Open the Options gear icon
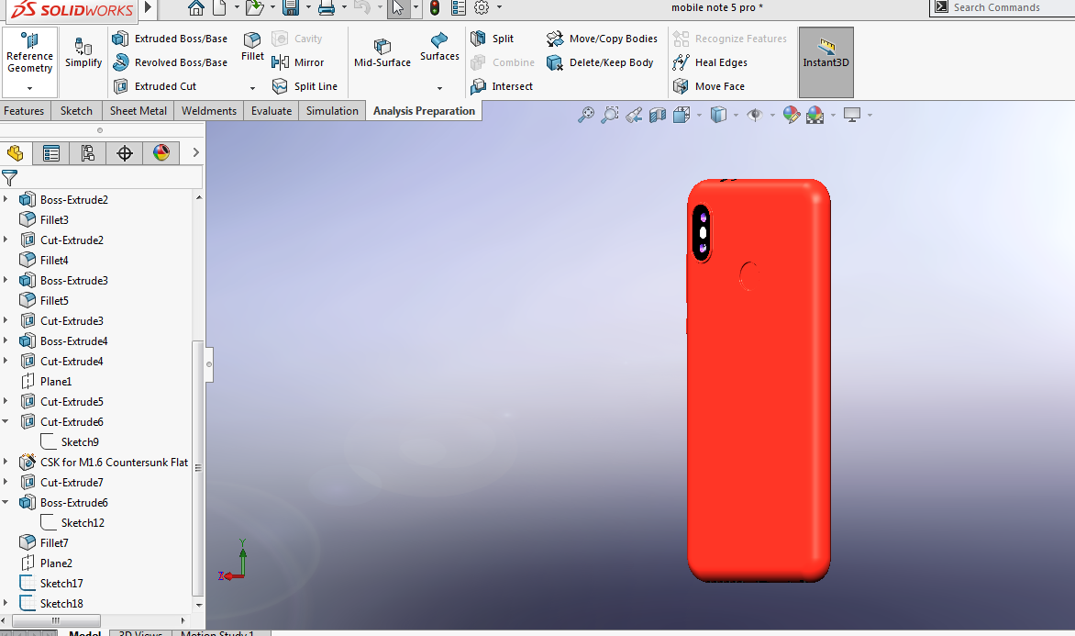This screenshot has height=636, width=1075. tap(482, 7)
